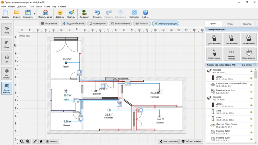
Task: Select the Коммуникации mode
Action: 7,88
